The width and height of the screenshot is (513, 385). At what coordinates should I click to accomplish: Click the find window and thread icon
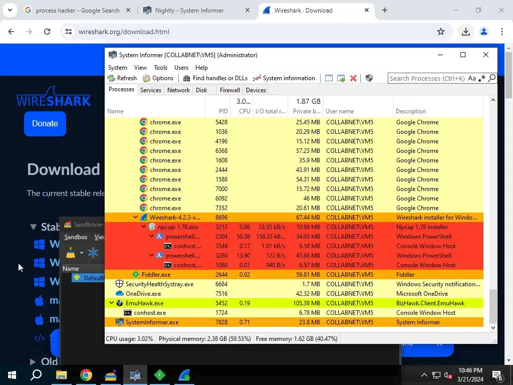(x=341, y=78)
